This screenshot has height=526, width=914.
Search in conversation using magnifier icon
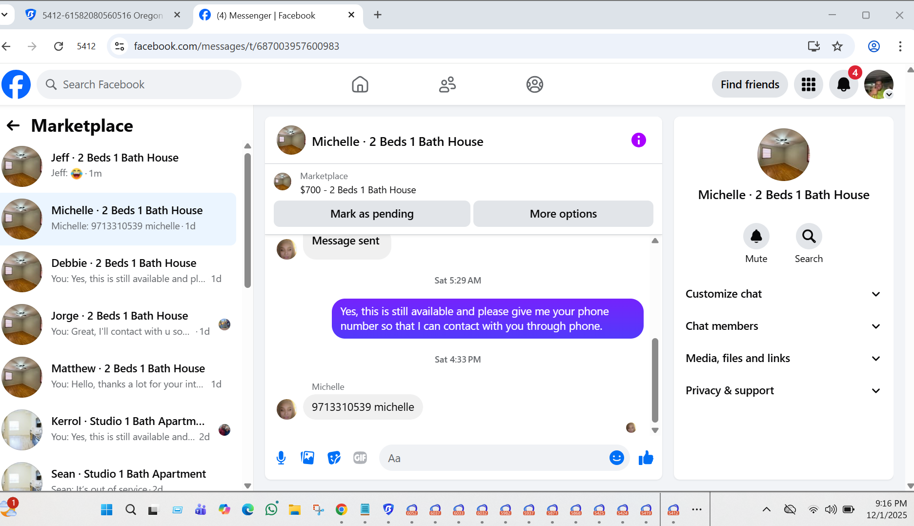tap(809, 237)
